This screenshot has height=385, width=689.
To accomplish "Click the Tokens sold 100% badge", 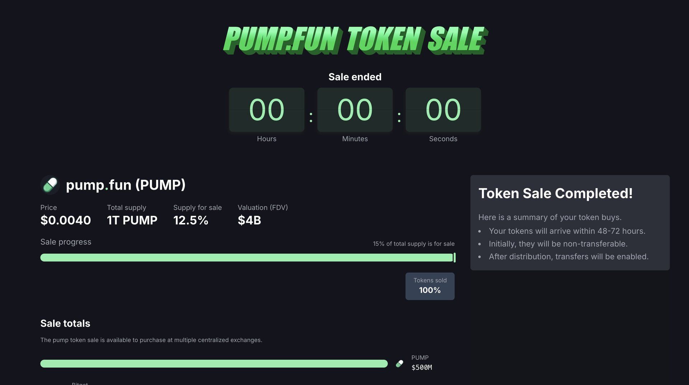I will (x=430, y=286).
